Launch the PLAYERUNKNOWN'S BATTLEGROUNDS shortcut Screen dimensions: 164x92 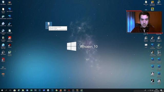pos(152,3)
